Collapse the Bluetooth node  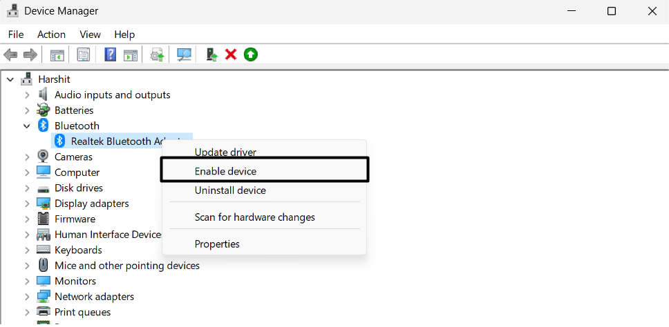point(27,126)
